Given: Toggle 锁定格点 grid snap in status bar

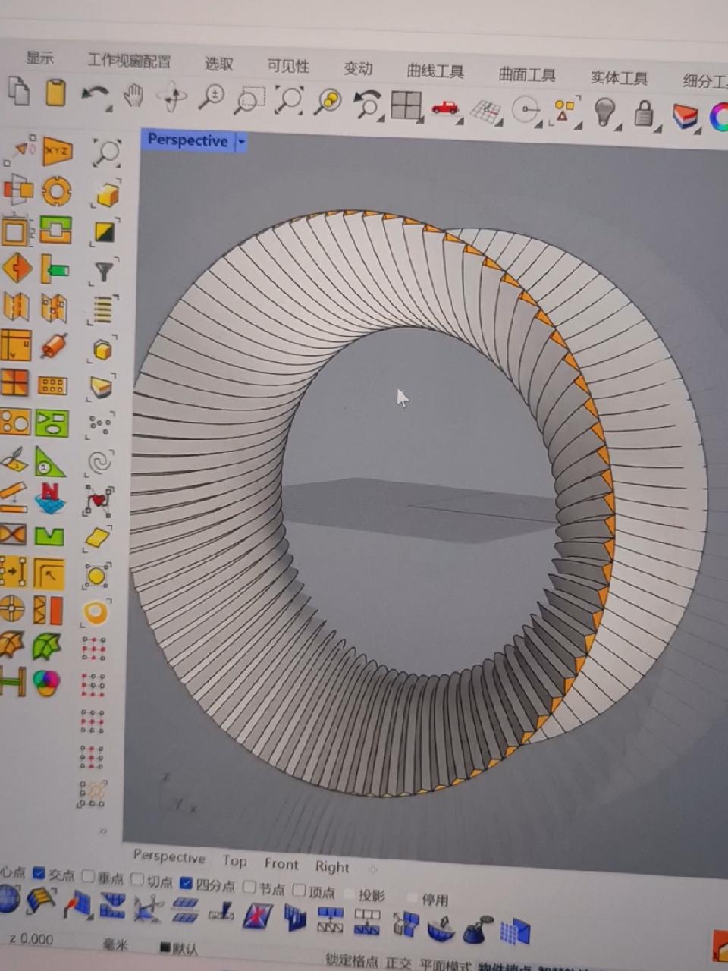Looking at the screenshot, I should (x=352, y=960).
